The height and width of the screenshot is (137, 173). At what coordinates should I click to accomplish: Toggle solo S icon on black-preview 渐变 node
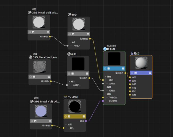(69, 73)
